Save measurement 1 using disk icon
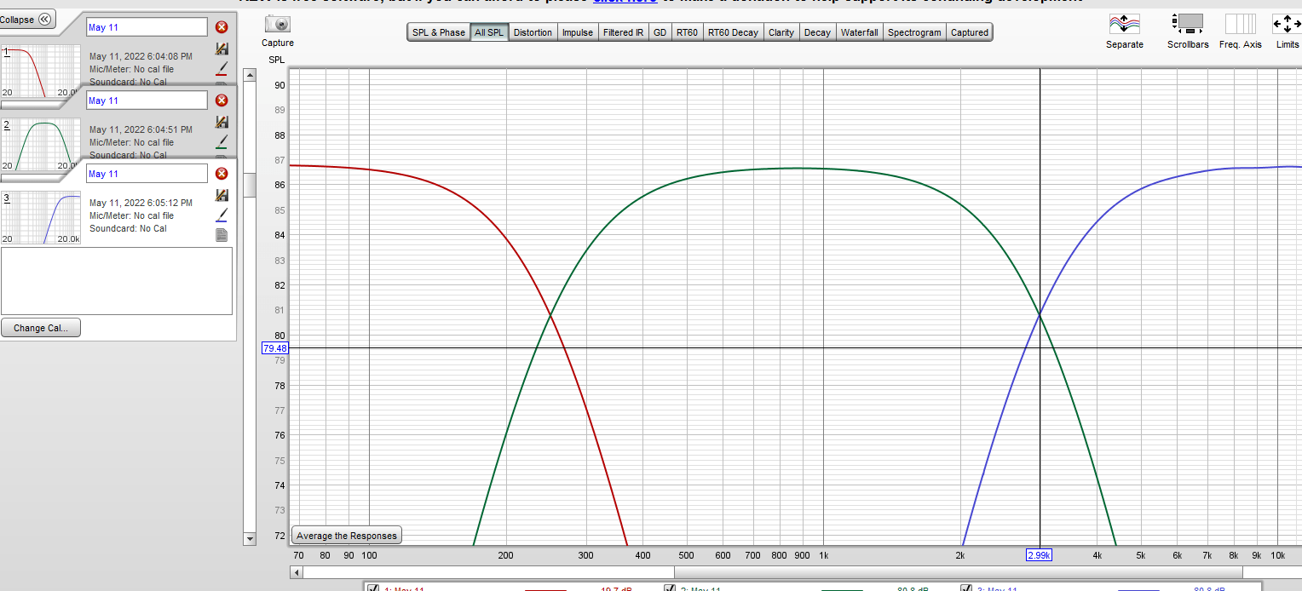Viewport: 1302px width, 591px height. pos(222,49)
